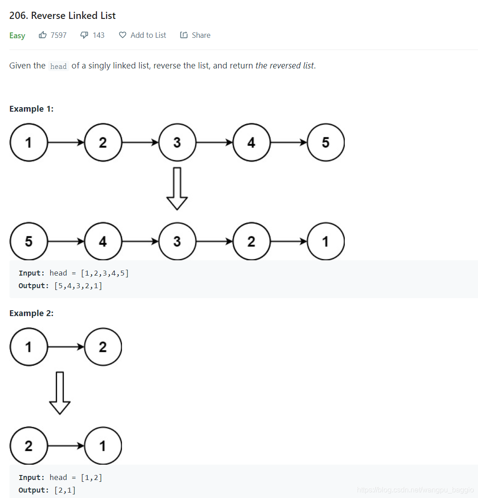Click node 1 at start of Example 1
Image resolution: width=478 pixels, height=498 pixels.
pyautogui.click(x=28, y=142)
